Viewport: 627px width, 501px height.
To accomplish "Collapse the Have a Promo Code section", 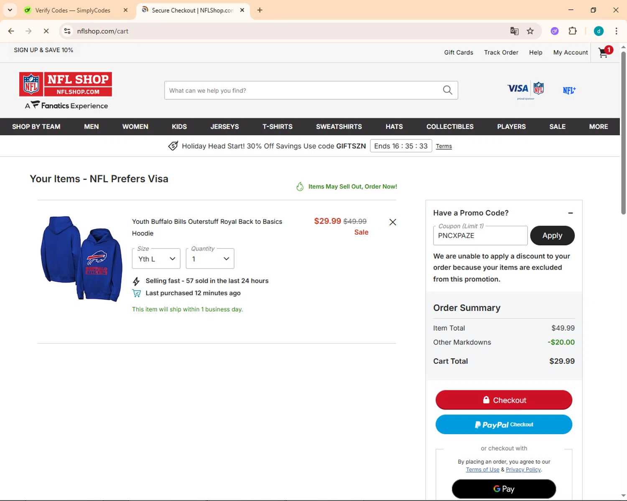I will (571, 213).
